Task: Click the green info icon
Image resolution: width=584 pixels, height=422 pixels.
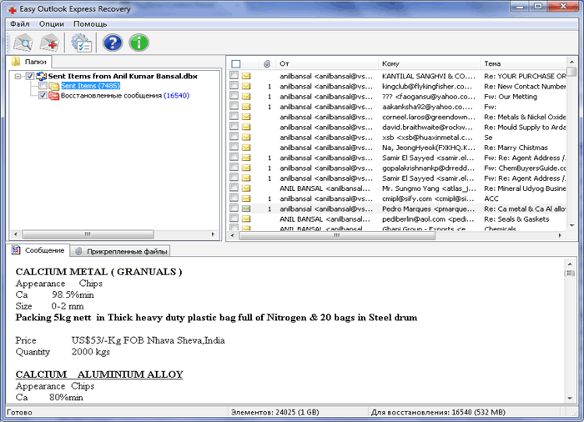Action: pyautogui.click(x=138, y=43)
